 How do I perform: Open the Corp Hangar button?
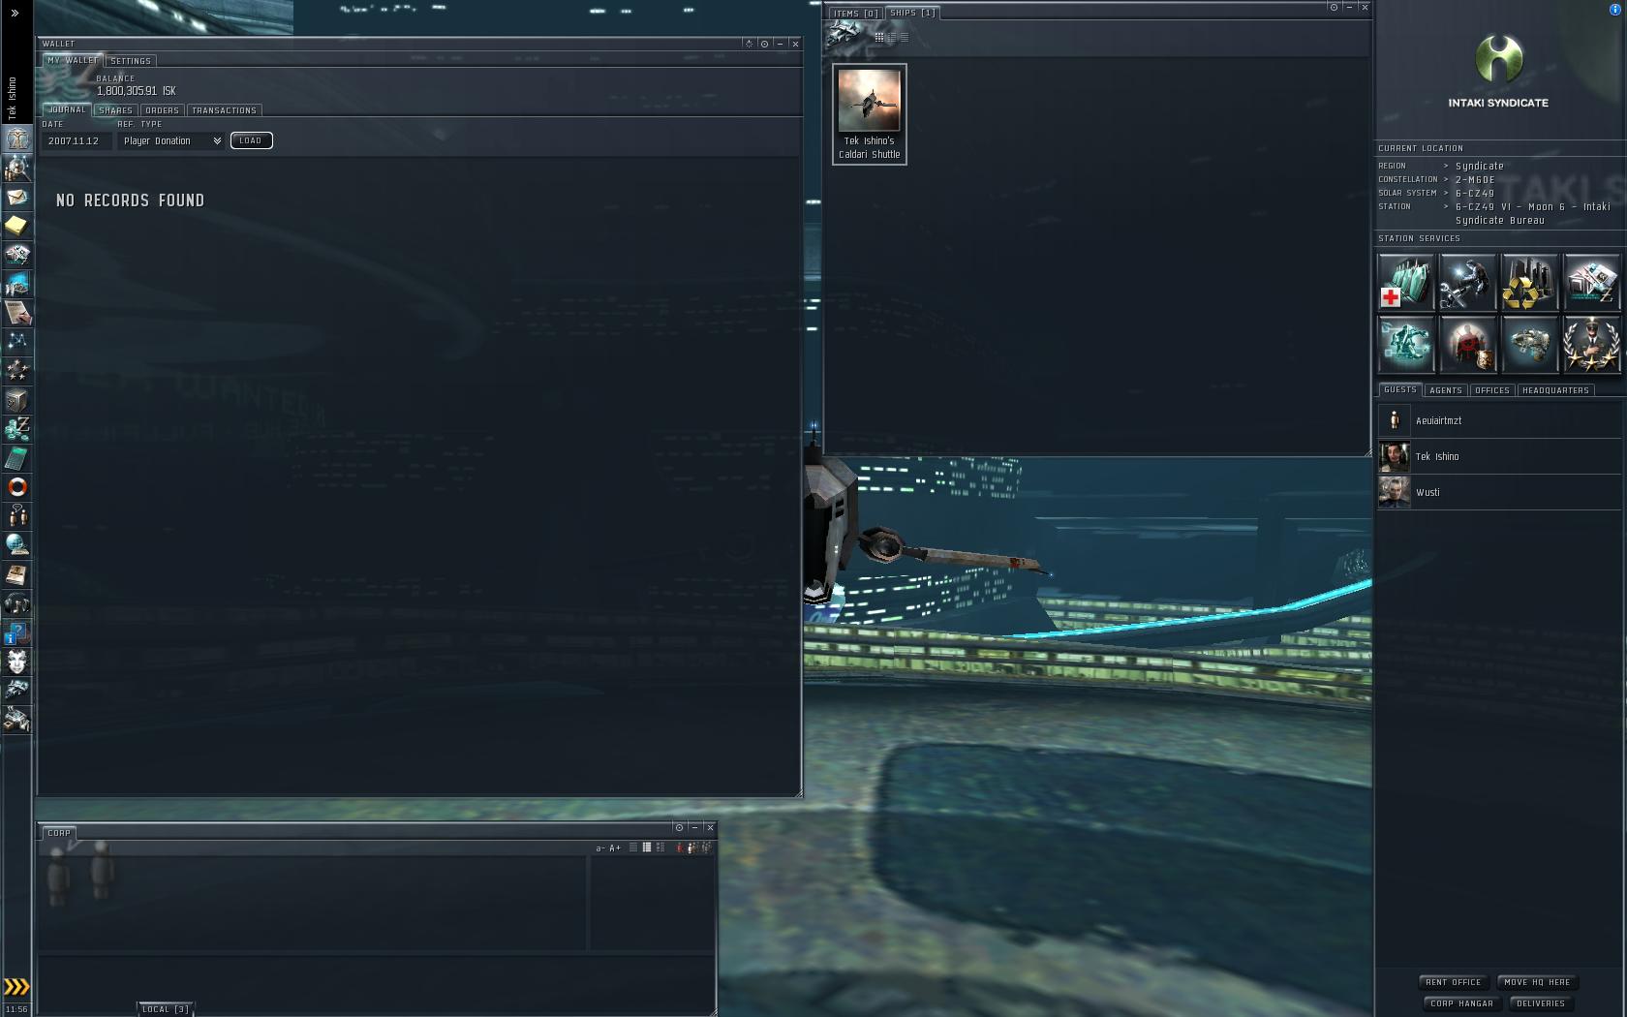click(1462, 1003)
